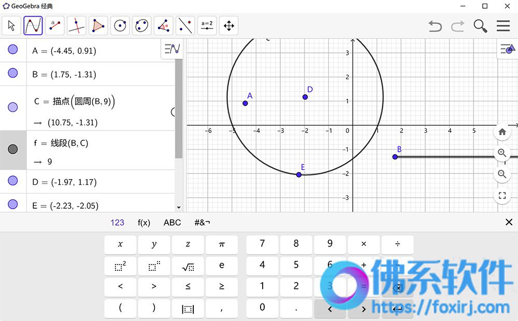Click the decimal point key
518x321 pixels.
tap(296, 309)
